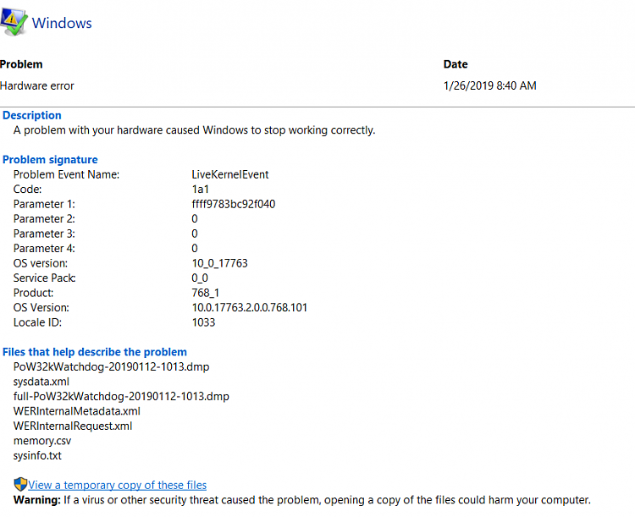Select the Locale ID value '1033'
This screenshot has width=635, height=517.
(x=204, y=322)
